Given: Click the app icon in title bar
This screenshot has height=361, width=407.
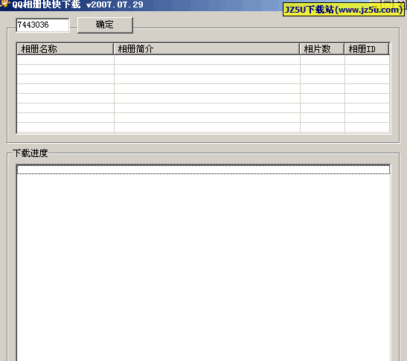Looking at the screenshot, I should [x=5, y=4].
